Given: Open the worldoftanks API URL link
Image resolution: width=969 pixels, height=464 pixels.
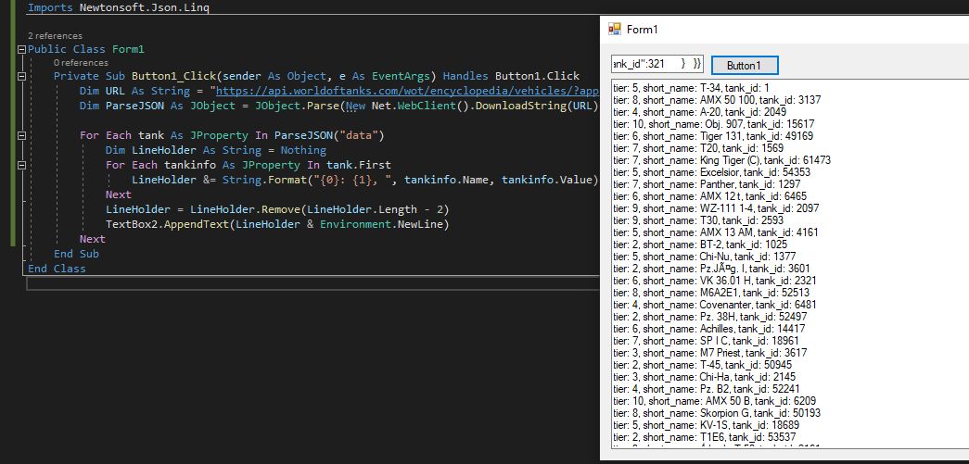Looking at the screenshot, I should (x=407, y=91).
